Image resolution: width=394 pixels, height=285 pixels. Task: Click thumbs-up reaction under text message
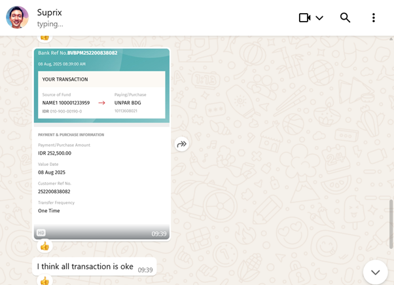coord(45,280)
